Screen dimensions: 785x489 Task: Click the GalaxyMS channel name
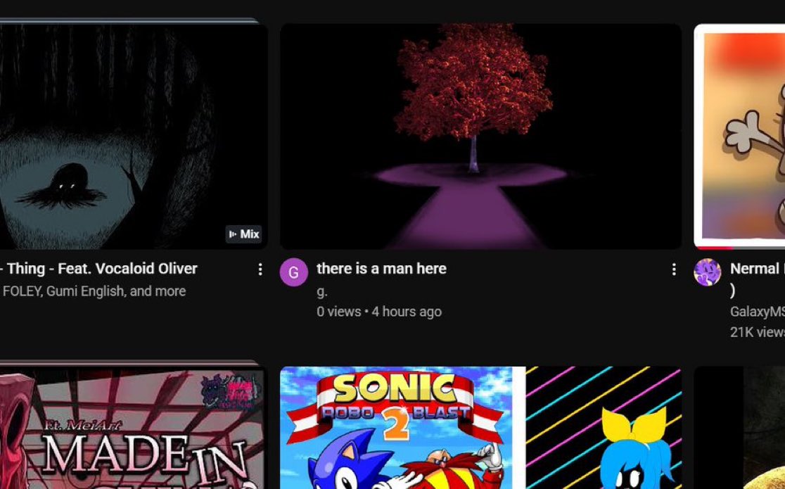pos(758,312)
